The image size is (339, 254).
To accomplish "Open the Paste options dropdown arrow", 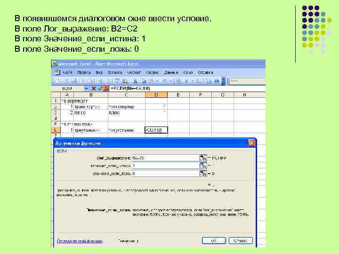I will pyautogui.click(x=157, y=81).
